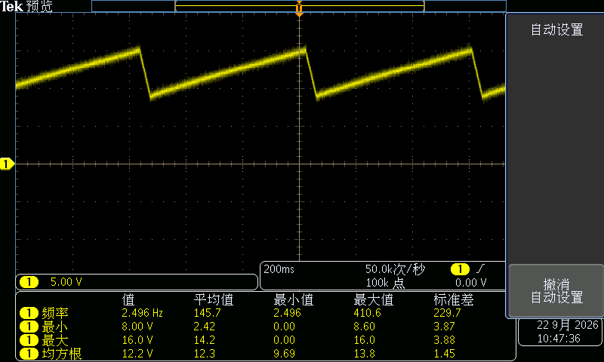The image size is (604, 362).
Task: Click the 200ms timebase readout
Action: coord(279,269)
